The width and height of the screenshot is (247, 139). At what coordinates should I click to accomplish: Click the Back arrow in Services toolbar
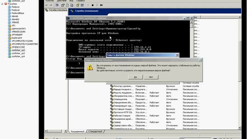(46, 5)
